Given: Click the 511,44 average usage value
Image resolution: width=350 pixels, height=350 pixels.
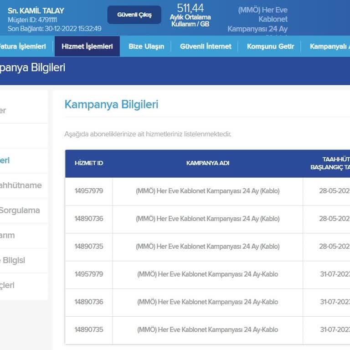Looking at the screenshot, I should point(190,8).
